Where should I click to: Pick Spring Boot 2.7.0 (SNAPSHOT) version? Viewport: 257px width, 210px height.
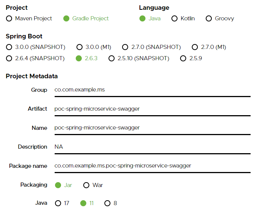point(125,47)
